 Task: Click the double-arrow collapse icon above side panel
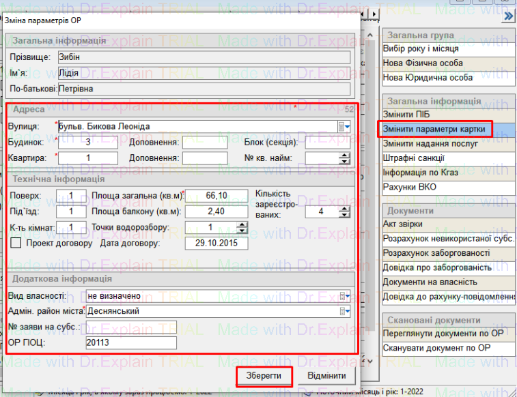click(x=508, y=16)
